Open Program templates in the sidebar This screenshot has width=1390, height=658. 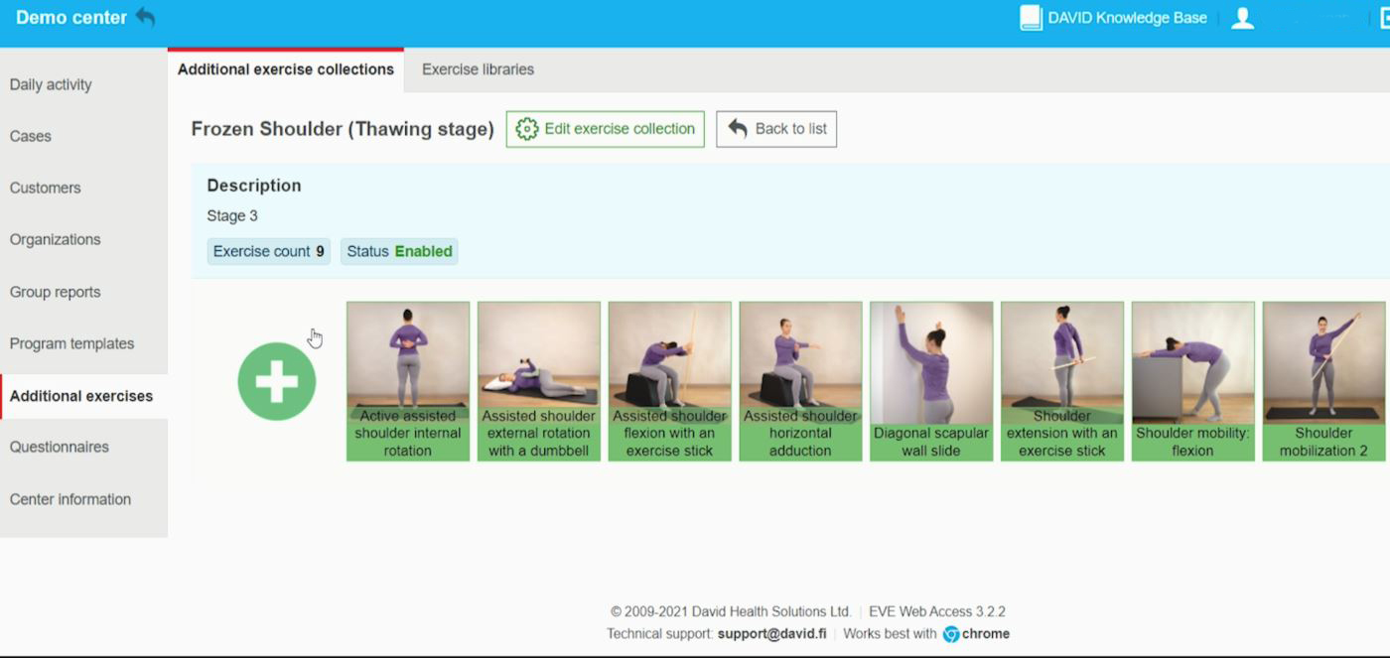(x=71, y=342)
